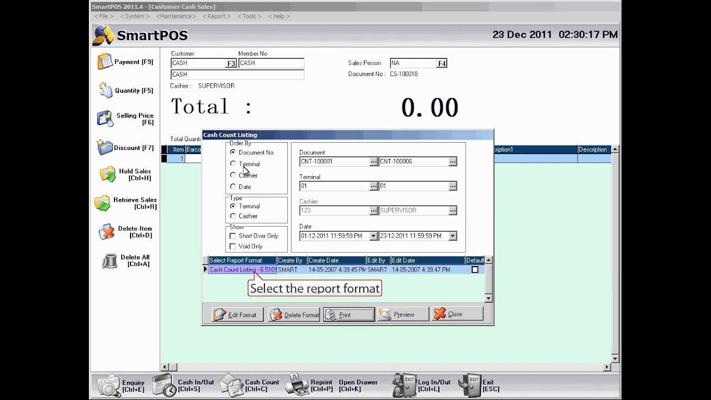Viewport: 711px width, 400px height.
Task: Open the Report menu
Action: (217, 16)
